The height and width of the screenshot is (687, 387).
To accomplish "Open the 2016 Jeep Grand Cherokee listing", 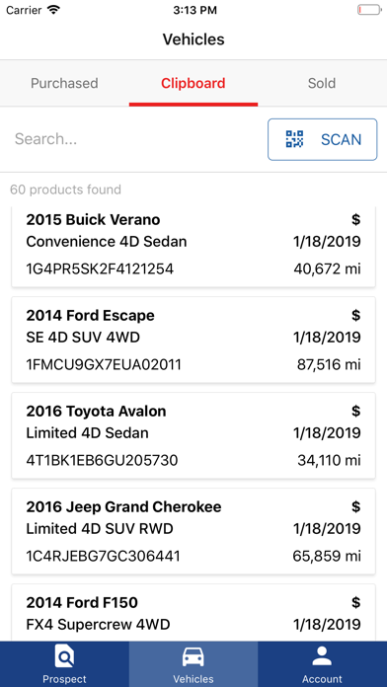I will (193, 531).
